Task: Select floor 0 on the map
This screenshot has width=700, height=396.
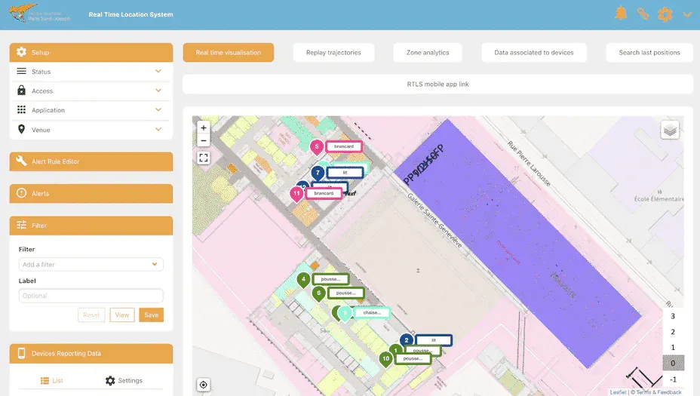Action: pyautogui.click(x=673, y=363)
